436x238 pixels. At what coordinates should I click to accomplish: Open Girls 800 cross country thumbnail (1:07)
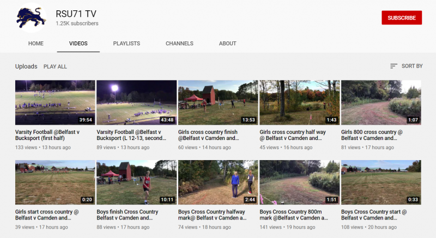381,102
